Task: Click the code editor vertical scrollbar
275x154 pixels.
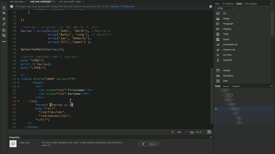Action: tap(212, 96)
